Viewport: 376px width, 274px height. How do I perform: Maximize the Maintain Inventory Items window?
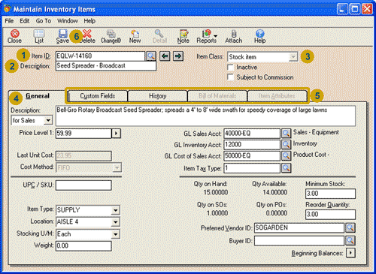pyautogui.click(x=355, y=9)
